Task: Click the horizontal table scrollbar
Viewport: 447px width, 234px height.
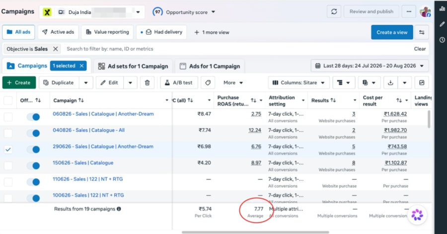Action: coord(255,233)
